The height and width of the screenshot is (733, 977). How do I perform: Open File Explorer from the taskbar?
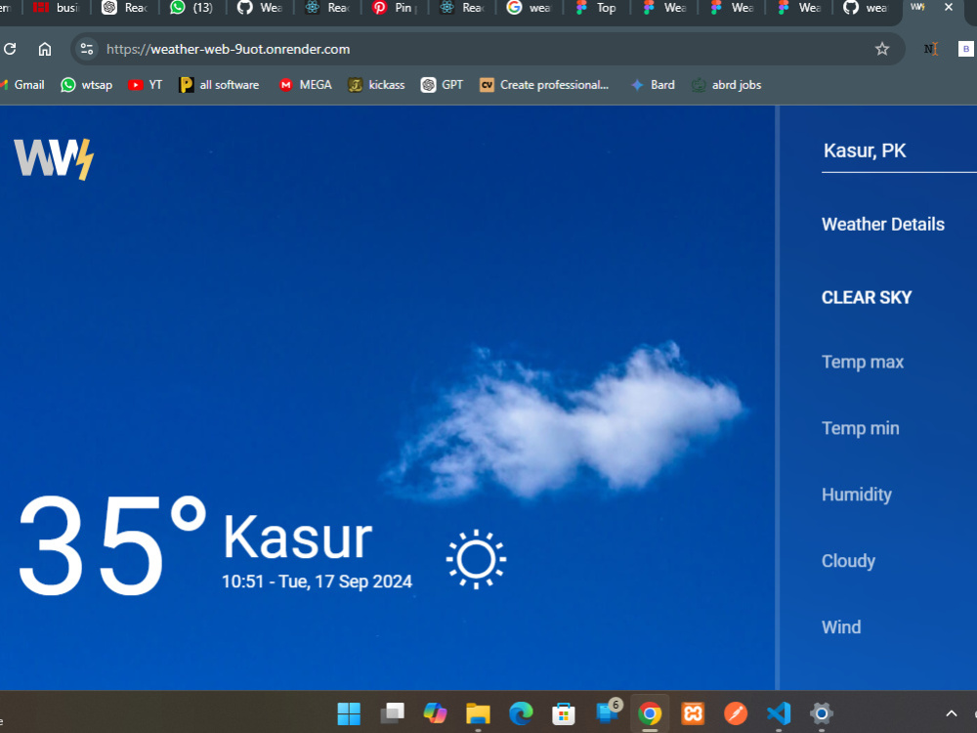click(x=478, y=713)
